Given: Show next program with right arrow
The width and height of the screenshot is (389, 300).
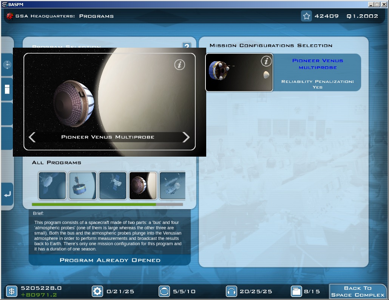Looking at the screenshot, I should click(186, 137).
